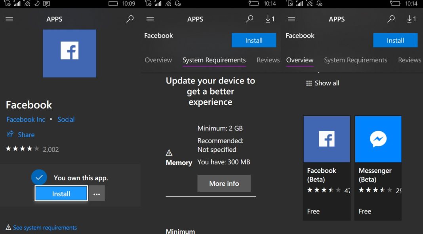This screenshot has height=234, width=423.
Task: Select the Reviews tab on the Overview screen
Action: [410, 60]
